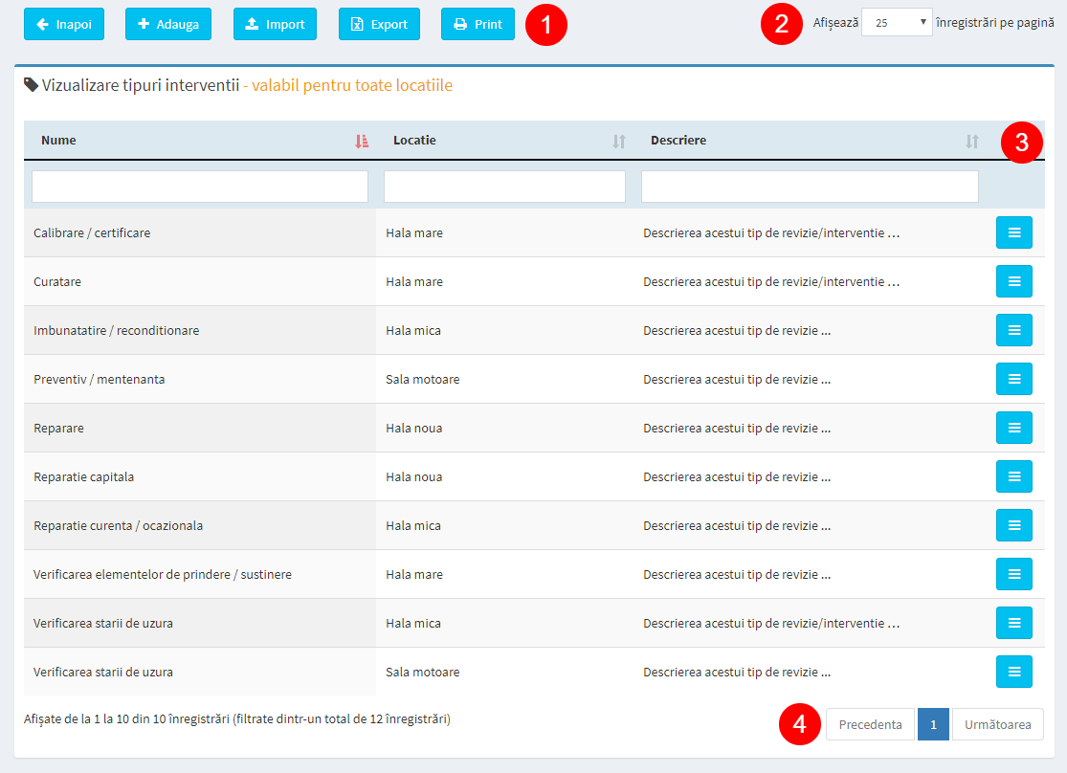1067x773 pixels.
Task: Open actions menu for Reparare row
Action: pyautogui.click(x=1014, y=428)
